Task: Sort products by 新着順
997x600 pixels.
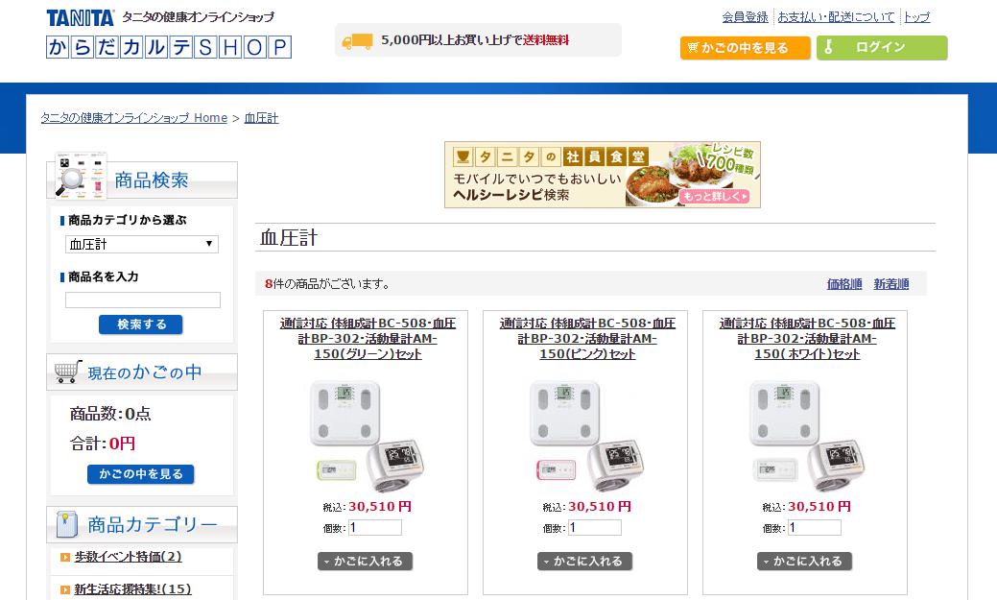Action: pyautogui.click(x=890, y=284)
